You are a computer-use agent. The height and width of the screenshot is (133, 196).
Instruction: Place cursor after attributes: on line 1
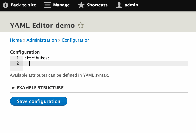(x=50, y=58)
